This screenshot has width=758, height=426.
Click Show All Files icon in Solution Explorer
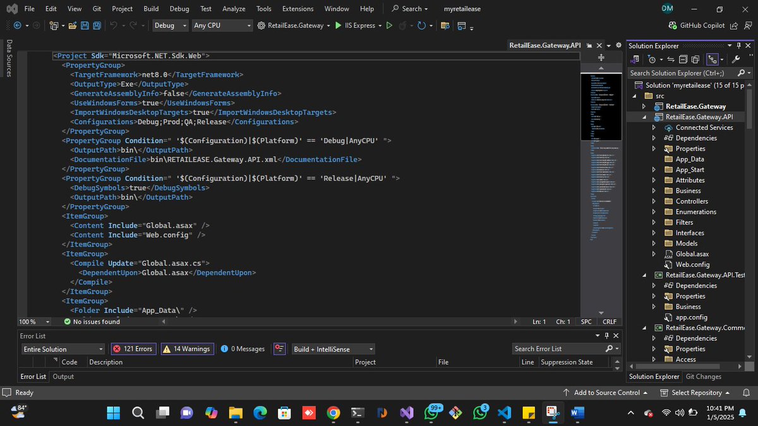pyautogui.click(x=695, y=59)
